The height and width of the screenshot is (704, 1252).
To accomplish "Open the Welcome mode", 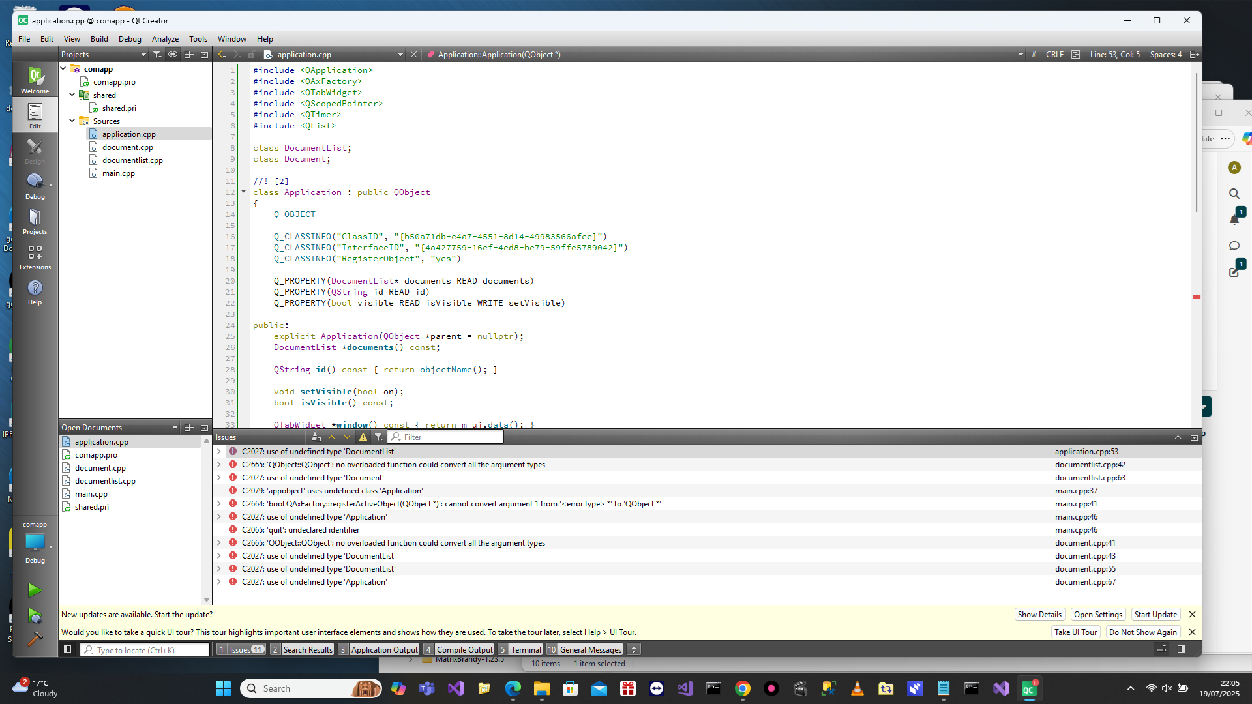I will coord(35,80).
